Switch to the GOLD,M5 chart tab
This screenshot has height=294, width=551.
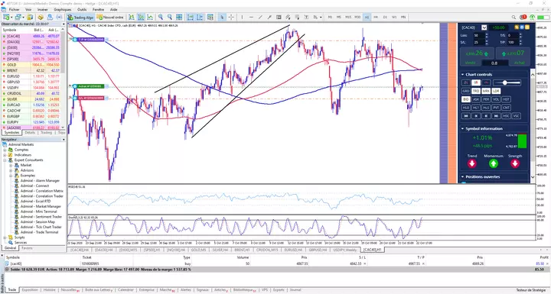pyautogui.click(x=198, y=250)
